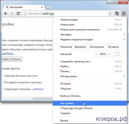Choose Войти в Chrome... menu item
The width and height of the screenshot is (129, 124).
(90, 96)
